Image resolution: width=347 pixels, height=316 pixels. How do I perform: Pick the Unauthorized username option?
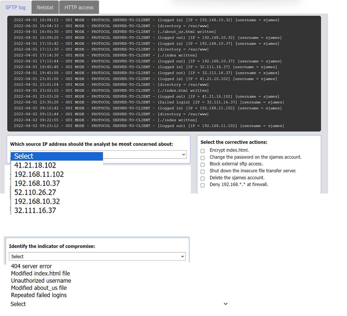tap(41, 281)
